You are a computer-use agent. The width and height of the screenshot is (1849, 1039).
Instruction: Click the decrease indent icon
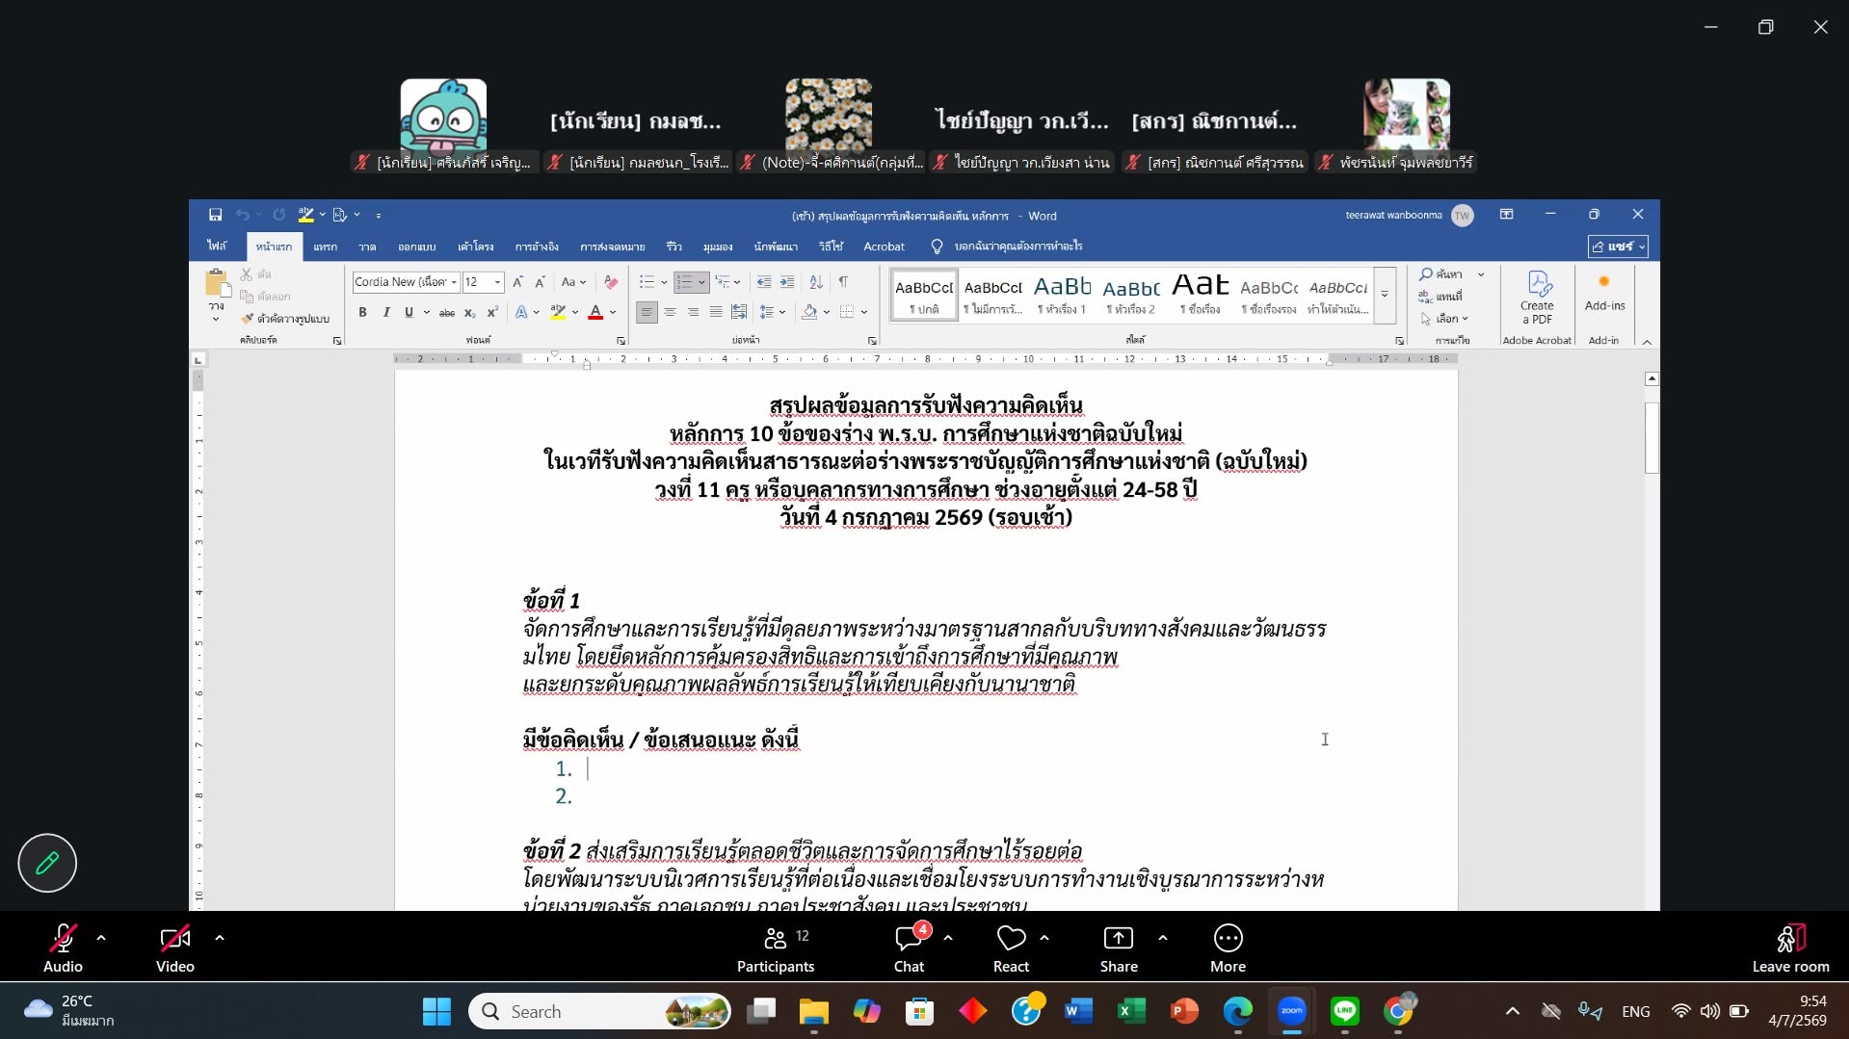[764, 282]
